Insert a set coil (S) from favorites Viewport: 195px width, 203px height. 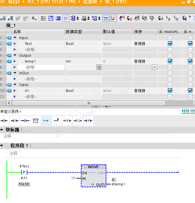tap(78, 121)
